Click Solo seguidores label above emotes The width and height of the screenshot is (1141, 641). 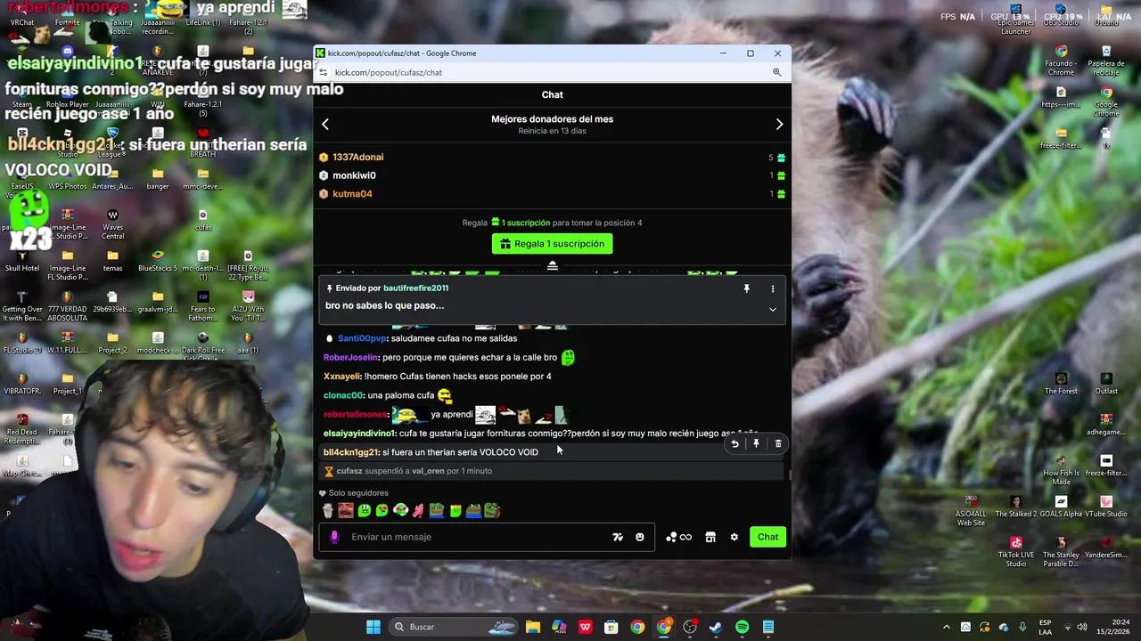coord(358,493)
